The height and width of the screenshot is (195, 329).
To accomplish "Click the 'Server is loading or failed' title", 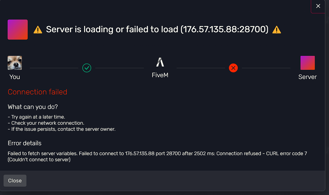I will click(157, 30).
